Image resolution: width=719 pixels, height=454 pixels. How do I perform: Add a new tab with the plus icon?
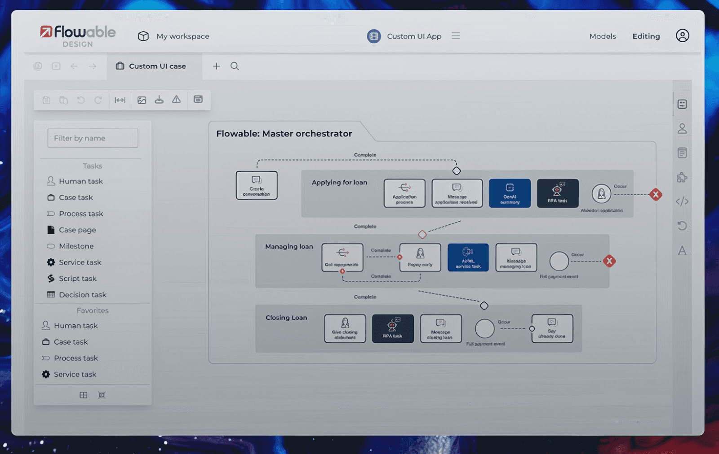click(217, 66)
